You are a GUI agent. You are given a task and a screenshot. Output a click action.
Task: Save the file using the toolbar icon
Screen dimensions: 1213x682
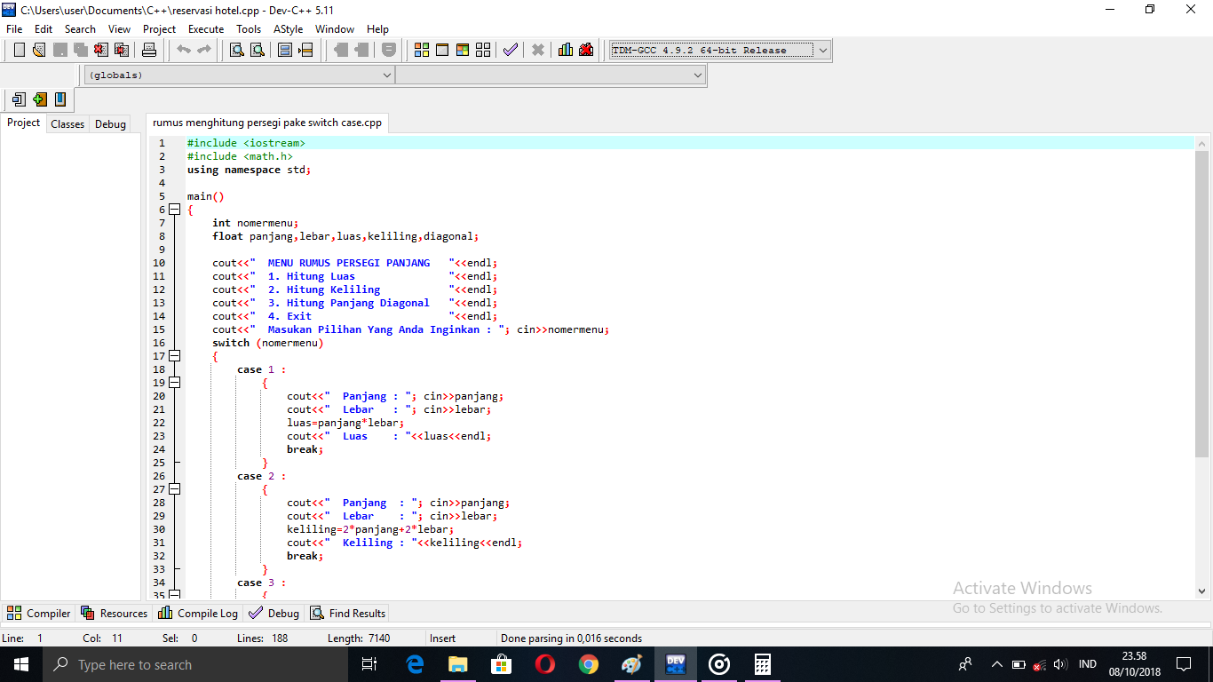60,50
